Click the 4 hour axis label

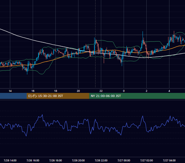pos(169,91)
